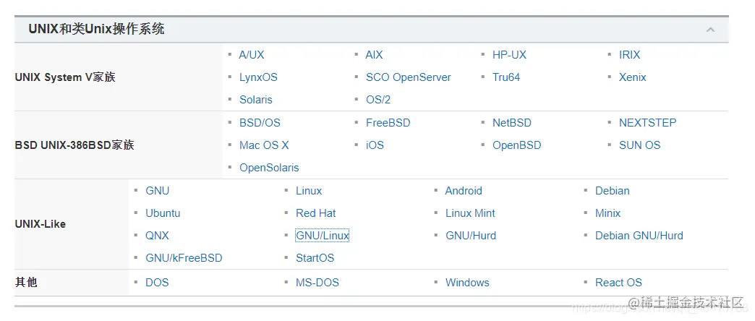Image resolution: width=755 pixels, height=321 pixels.
Task: Click the focused GNU/Linux link
Action: point(322,236)
